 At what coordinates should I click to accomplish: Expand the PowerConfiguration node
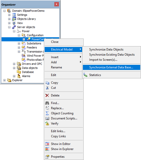coord(24,39)
